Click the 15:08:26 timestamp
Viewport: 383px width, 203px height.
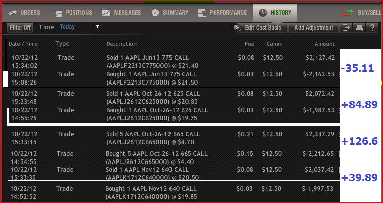tap(24, 83)
